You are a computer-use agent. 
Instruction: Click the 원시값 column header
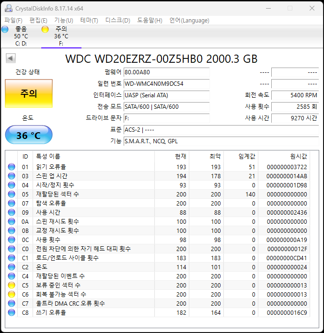299,157
